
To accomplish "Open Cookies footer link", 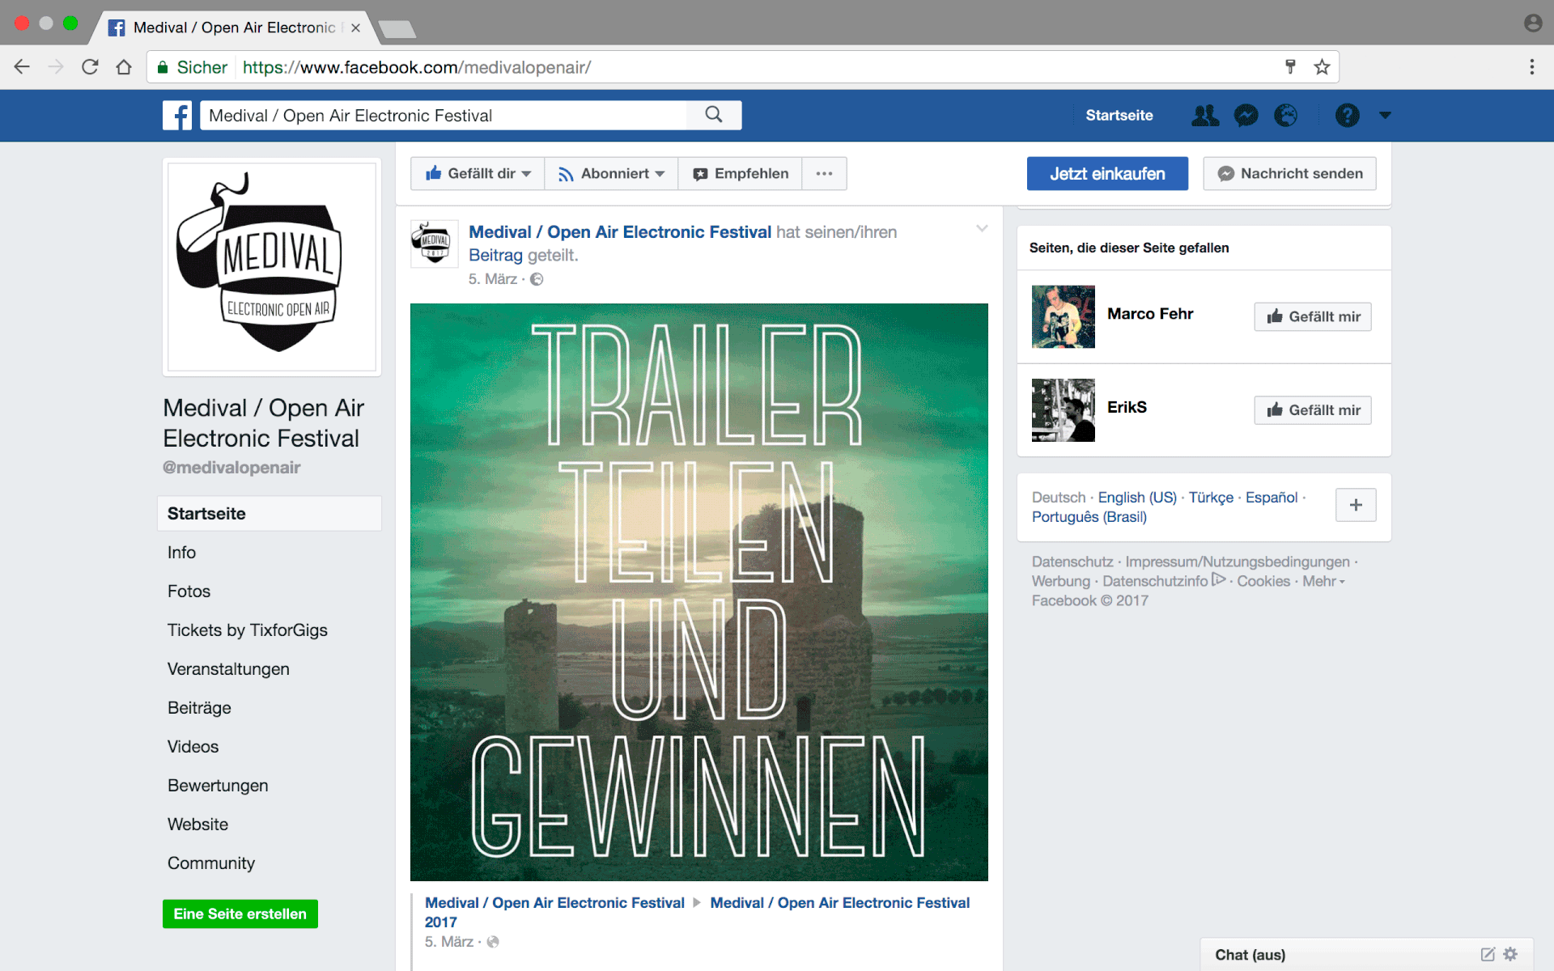I will [x=1263, y=581].
